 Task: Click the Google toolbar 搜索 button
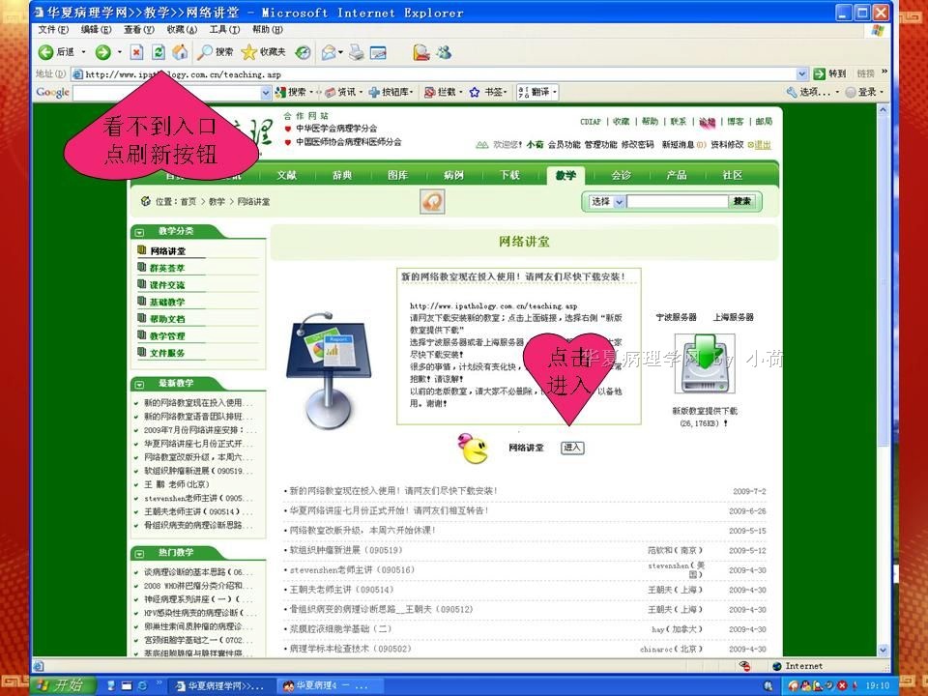291,92
